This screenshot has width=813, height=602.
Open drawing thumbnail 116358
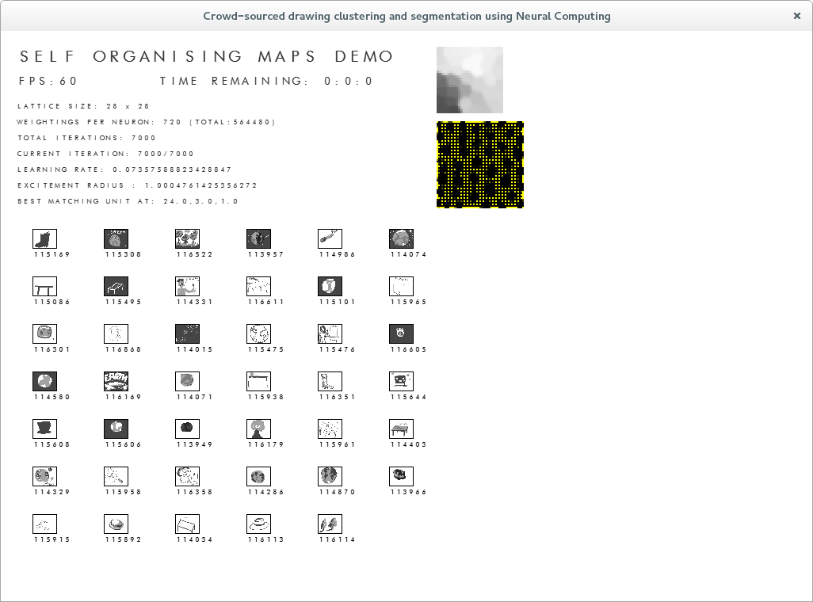[x=187, y=477]
